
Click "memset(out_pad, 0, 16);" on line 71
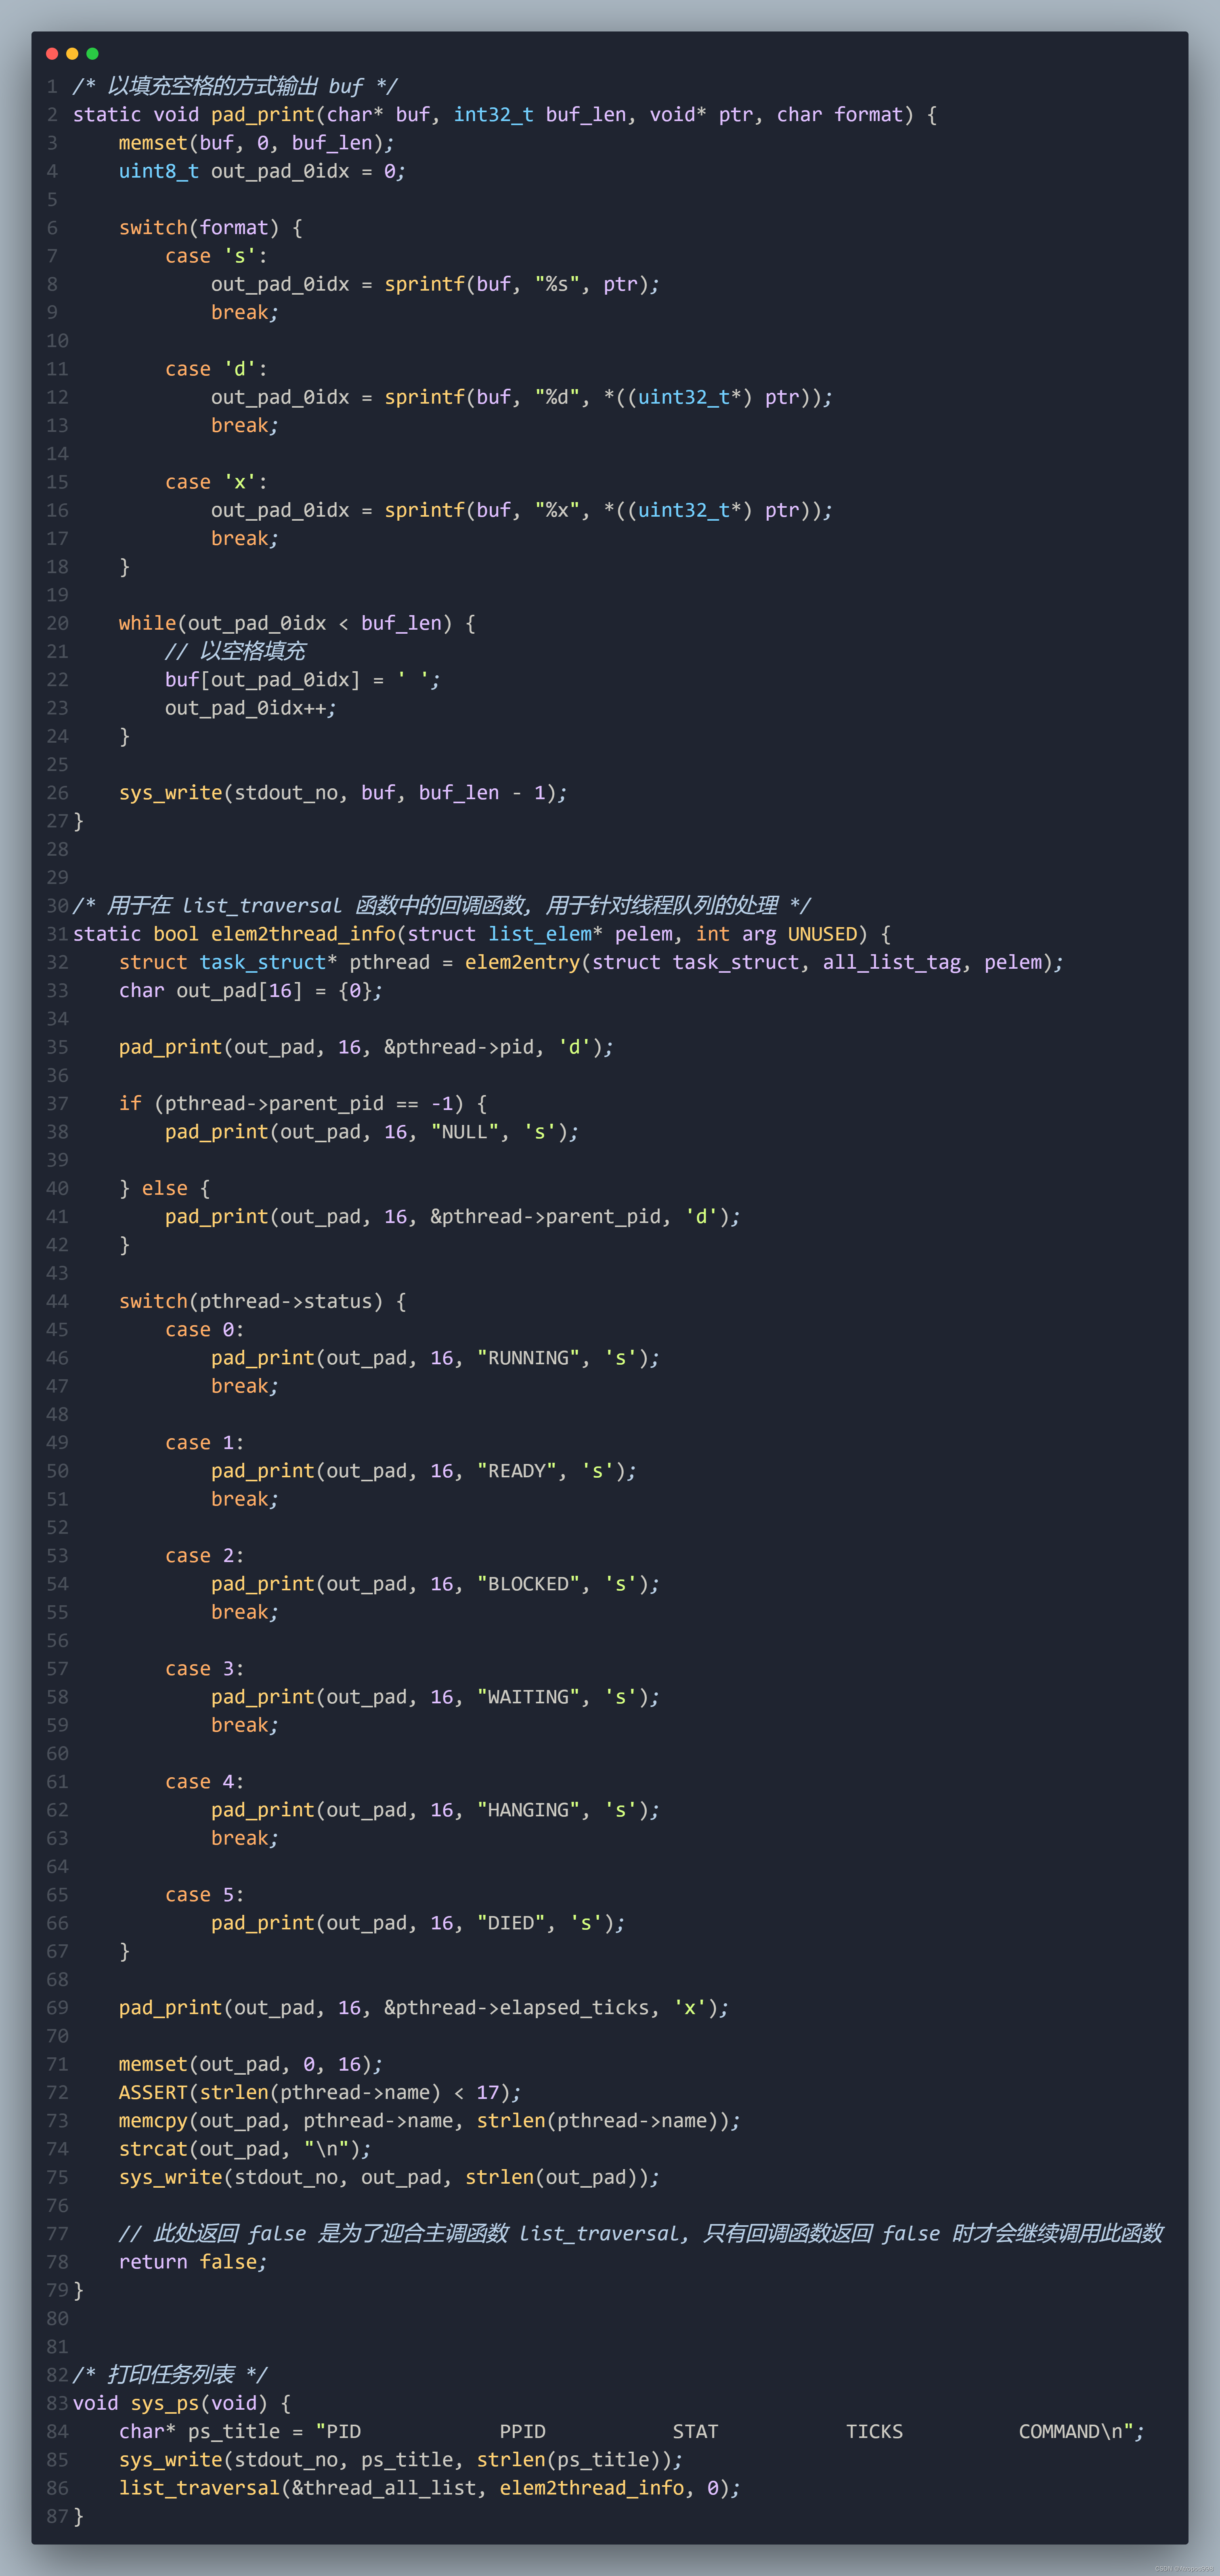tap(251, 2064)
